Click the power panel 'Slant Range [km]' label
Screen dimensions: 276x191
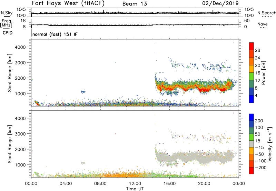point(10,73)
